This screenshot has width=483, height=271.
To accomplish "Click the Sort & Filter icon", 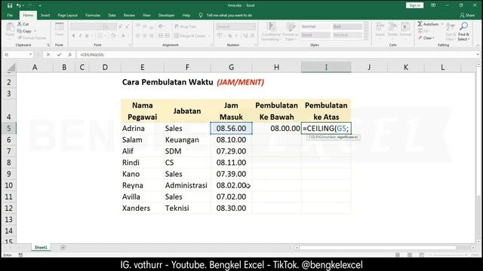I will [451, 27].
